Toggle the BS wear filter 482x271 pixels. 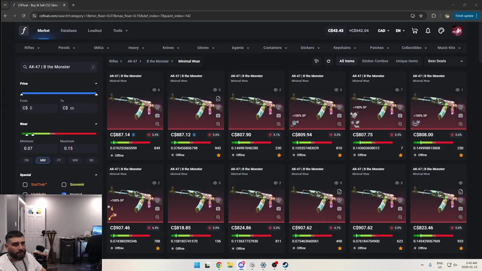[x=92, y=160]
